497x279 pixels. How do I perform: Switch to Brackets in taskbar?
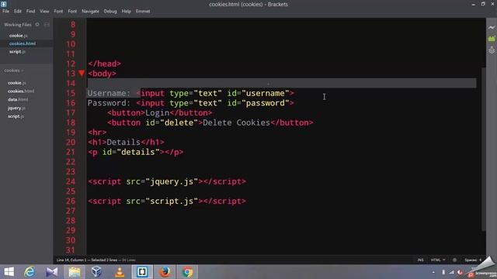[x=142, y=272]
